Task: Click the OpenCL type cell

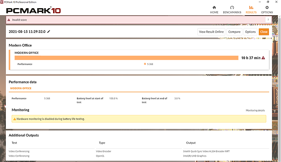Action: pos(100,156)
